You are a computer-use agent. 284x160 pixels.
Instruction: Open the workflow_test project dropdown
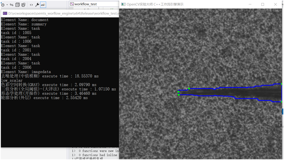point(94,4)
